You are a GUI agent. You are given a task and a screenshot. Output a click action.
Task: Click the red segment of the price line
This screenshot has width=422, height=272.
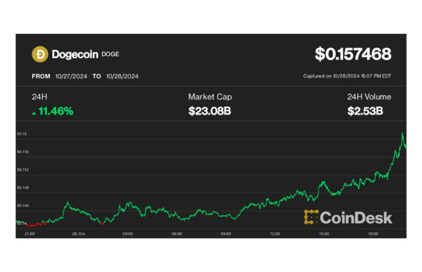point(37,224)
